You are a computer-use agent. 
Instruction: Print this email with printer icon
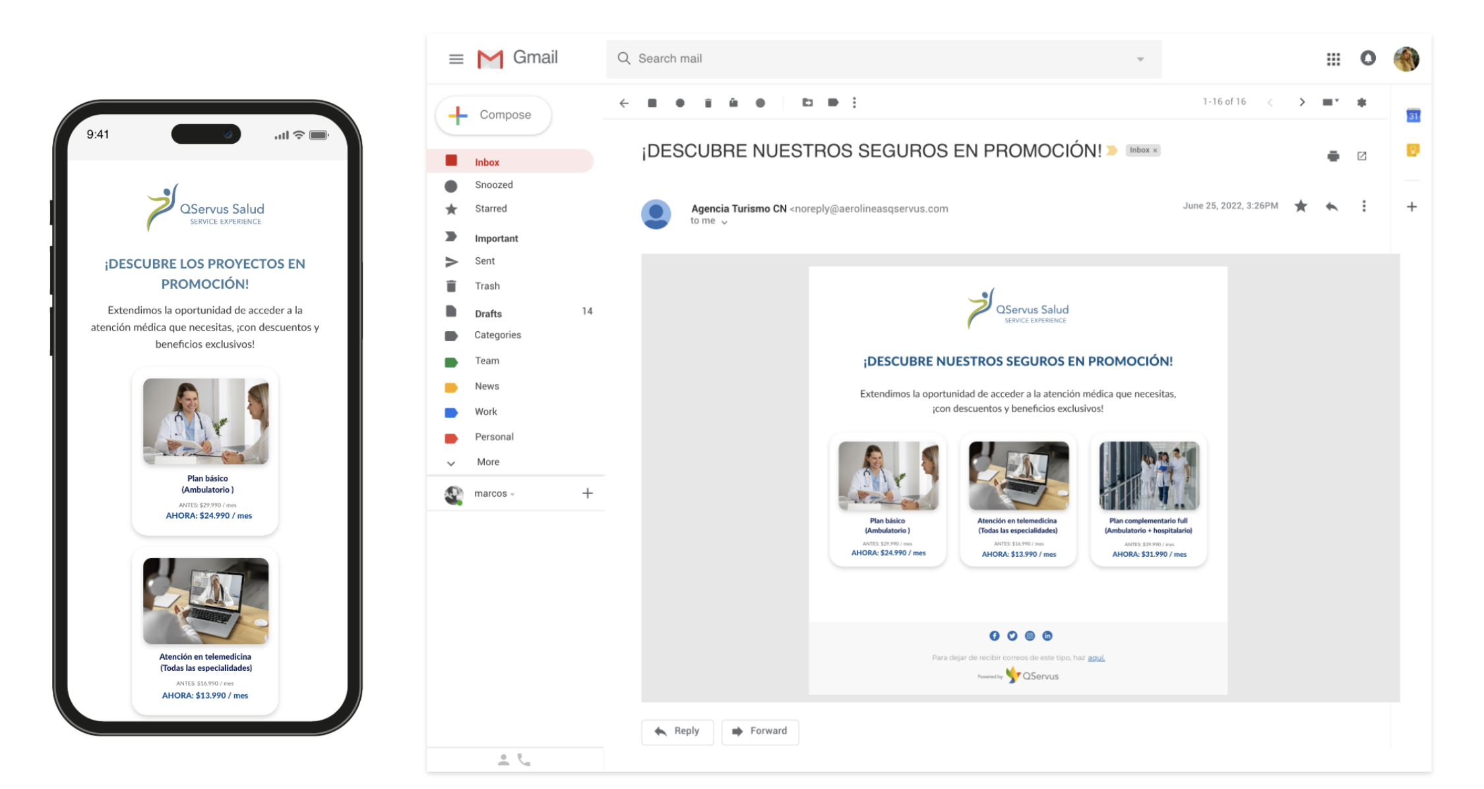(x=1333, y=156)
